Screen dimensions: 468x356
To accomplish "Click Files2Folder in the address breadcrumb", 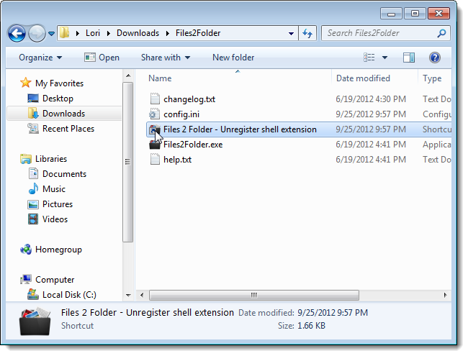I will coord(198,33).
